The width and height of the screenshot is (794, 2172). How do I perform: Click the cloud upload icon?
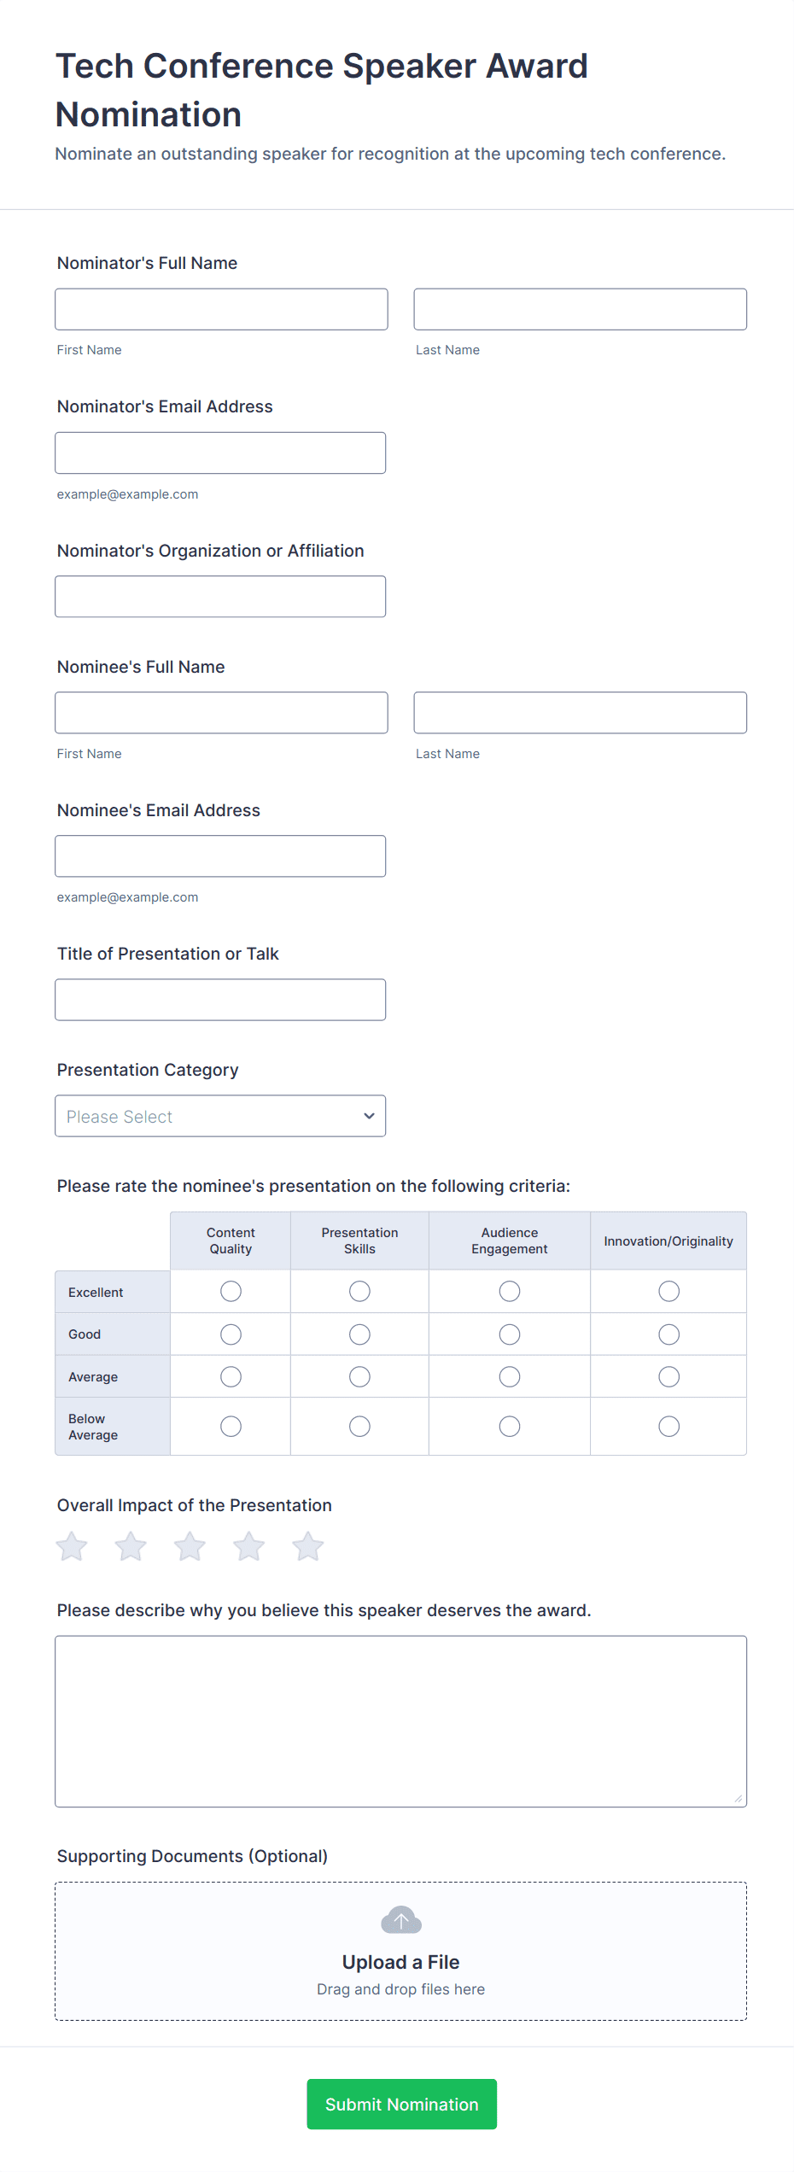pos(400,1920)
